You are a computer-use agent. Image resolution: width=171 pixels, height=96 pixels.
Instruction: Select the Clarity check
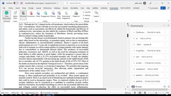click(38, 14)
